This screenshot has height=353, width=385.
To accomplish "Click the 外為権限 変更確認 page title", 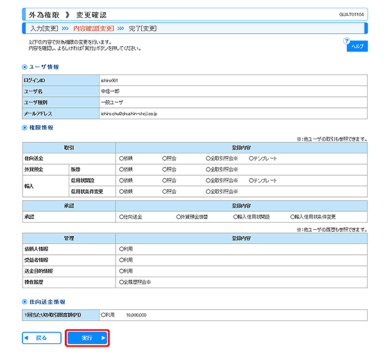I will (x=68, y=15).
